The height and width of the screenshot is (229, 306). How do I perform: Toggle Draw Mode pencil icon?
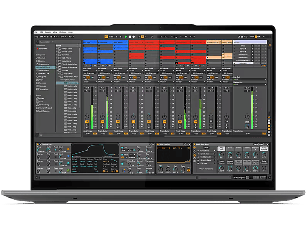coord(239,37)
